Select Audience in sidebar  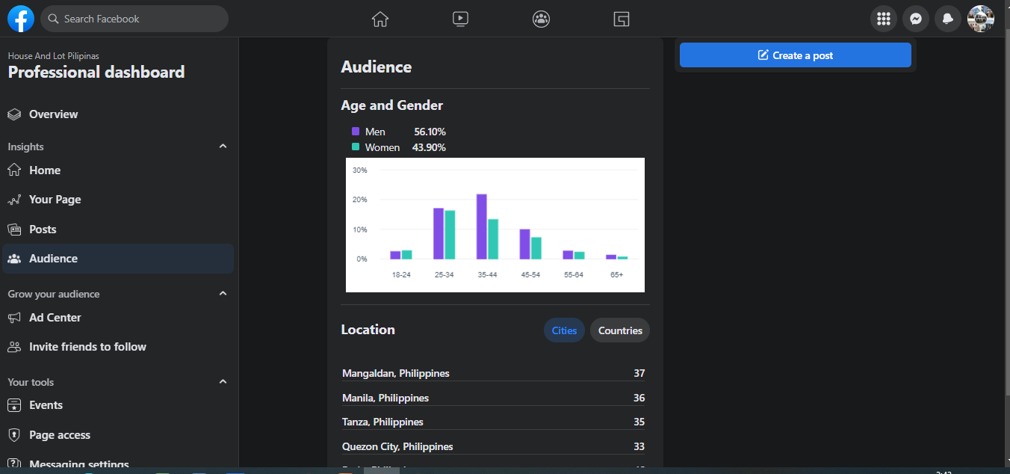point(118,259)
